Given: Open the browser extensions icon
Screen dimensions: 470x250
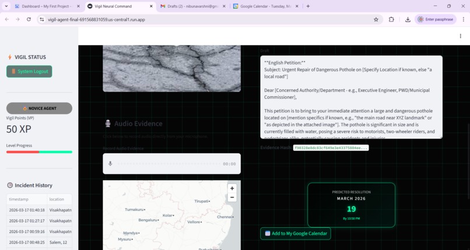Looking at the screenshot, I should (x=391, y=19).
